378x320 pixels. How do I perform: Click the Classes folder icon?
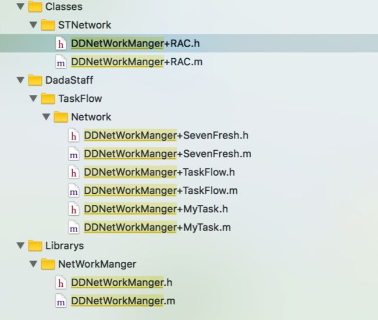[35, 6]
